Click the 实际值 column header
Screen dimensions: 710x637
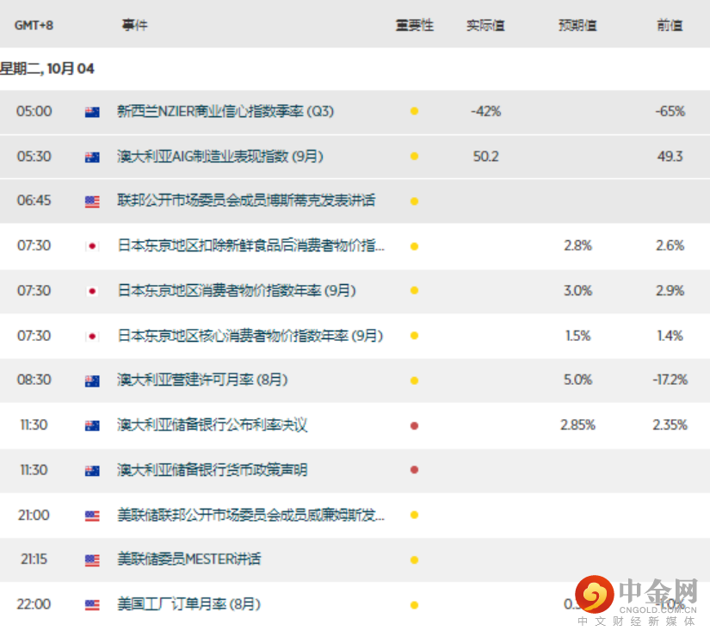(x=485, y=25)
